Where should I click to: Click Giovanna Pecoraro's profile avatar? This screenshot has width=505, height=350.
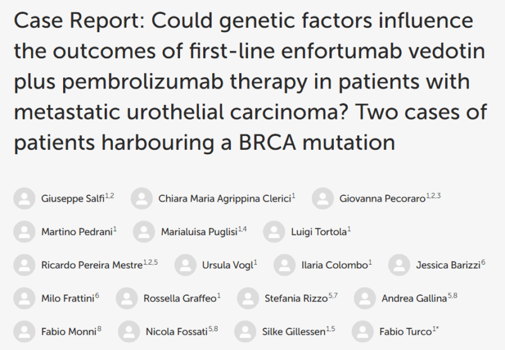coord(322,198)
